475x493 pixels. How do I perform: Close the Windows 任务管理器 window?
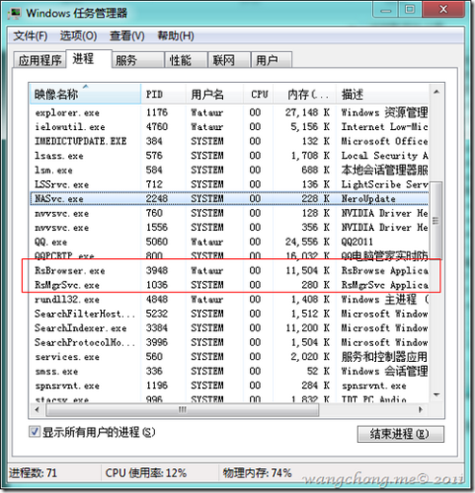[x=443, y=10]
